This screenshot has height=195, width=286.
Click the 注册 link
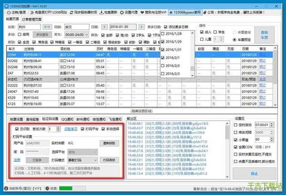click(x=17, y=160)
